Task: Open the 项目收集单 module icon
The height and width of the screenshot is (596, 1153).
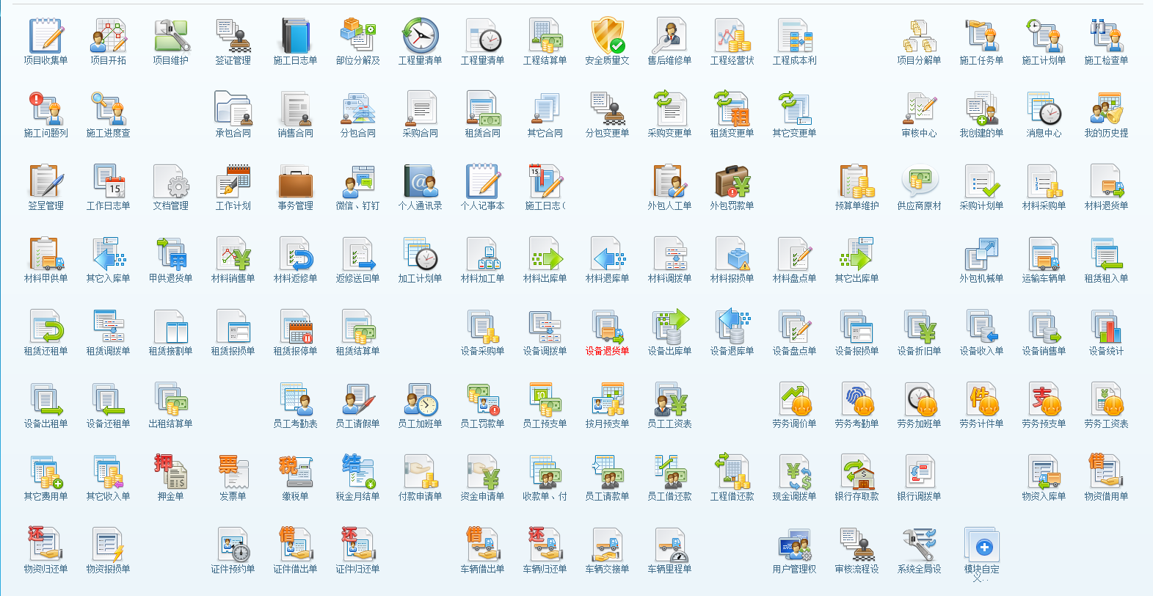Action: pos(46,36)
